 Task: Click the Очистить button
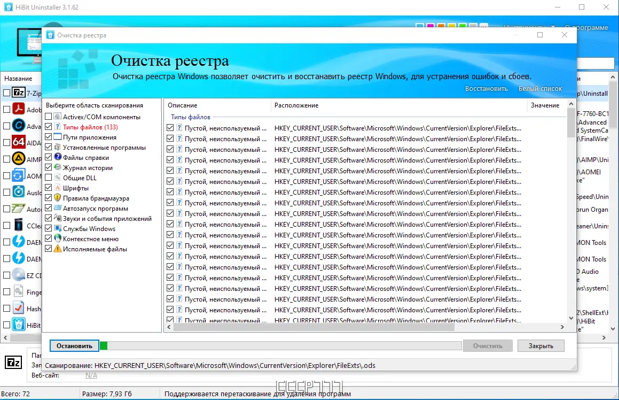488,346
